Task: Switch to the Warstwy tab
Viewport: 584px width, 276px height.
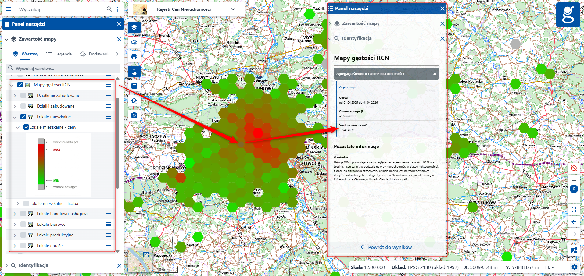Action: [x=26, y=54]
